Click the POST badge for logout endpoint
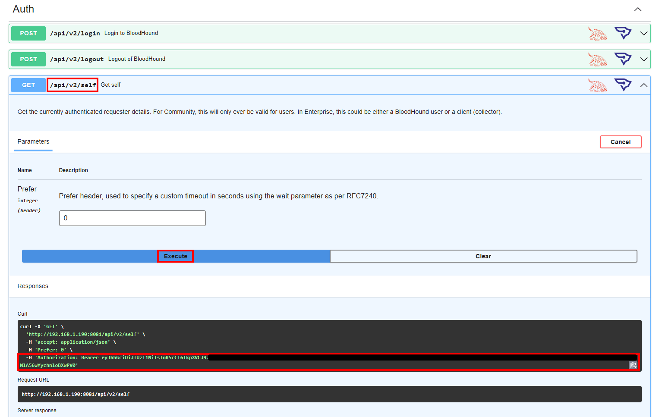659x417 pixels. (x=28, y=59)
